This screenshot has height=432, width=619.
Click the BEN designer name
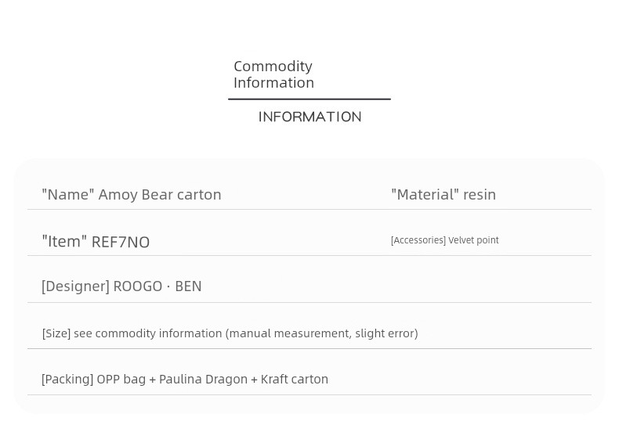tap(188, 286)
